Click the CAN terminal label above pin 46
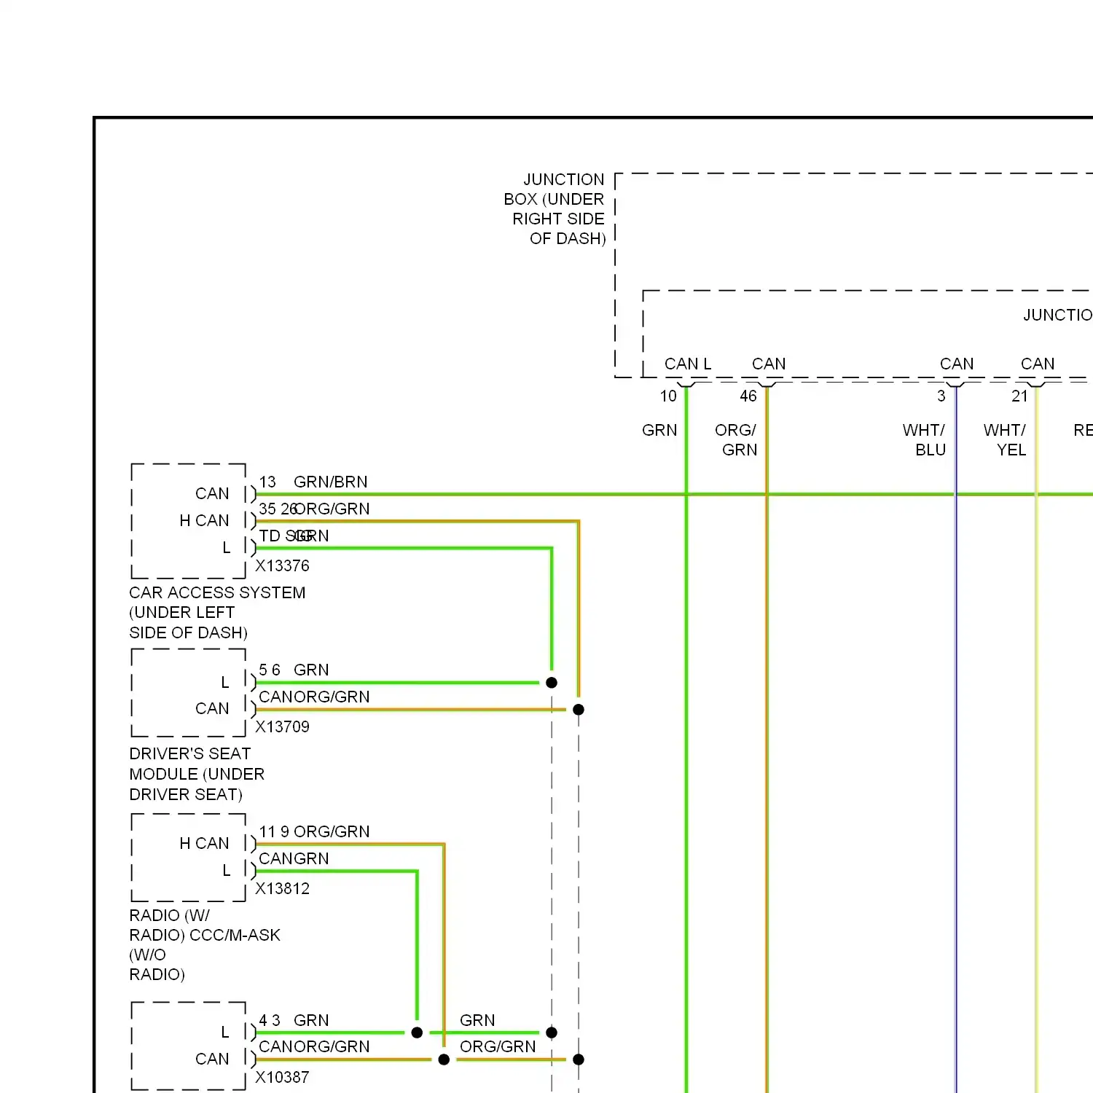 (769, 364)
